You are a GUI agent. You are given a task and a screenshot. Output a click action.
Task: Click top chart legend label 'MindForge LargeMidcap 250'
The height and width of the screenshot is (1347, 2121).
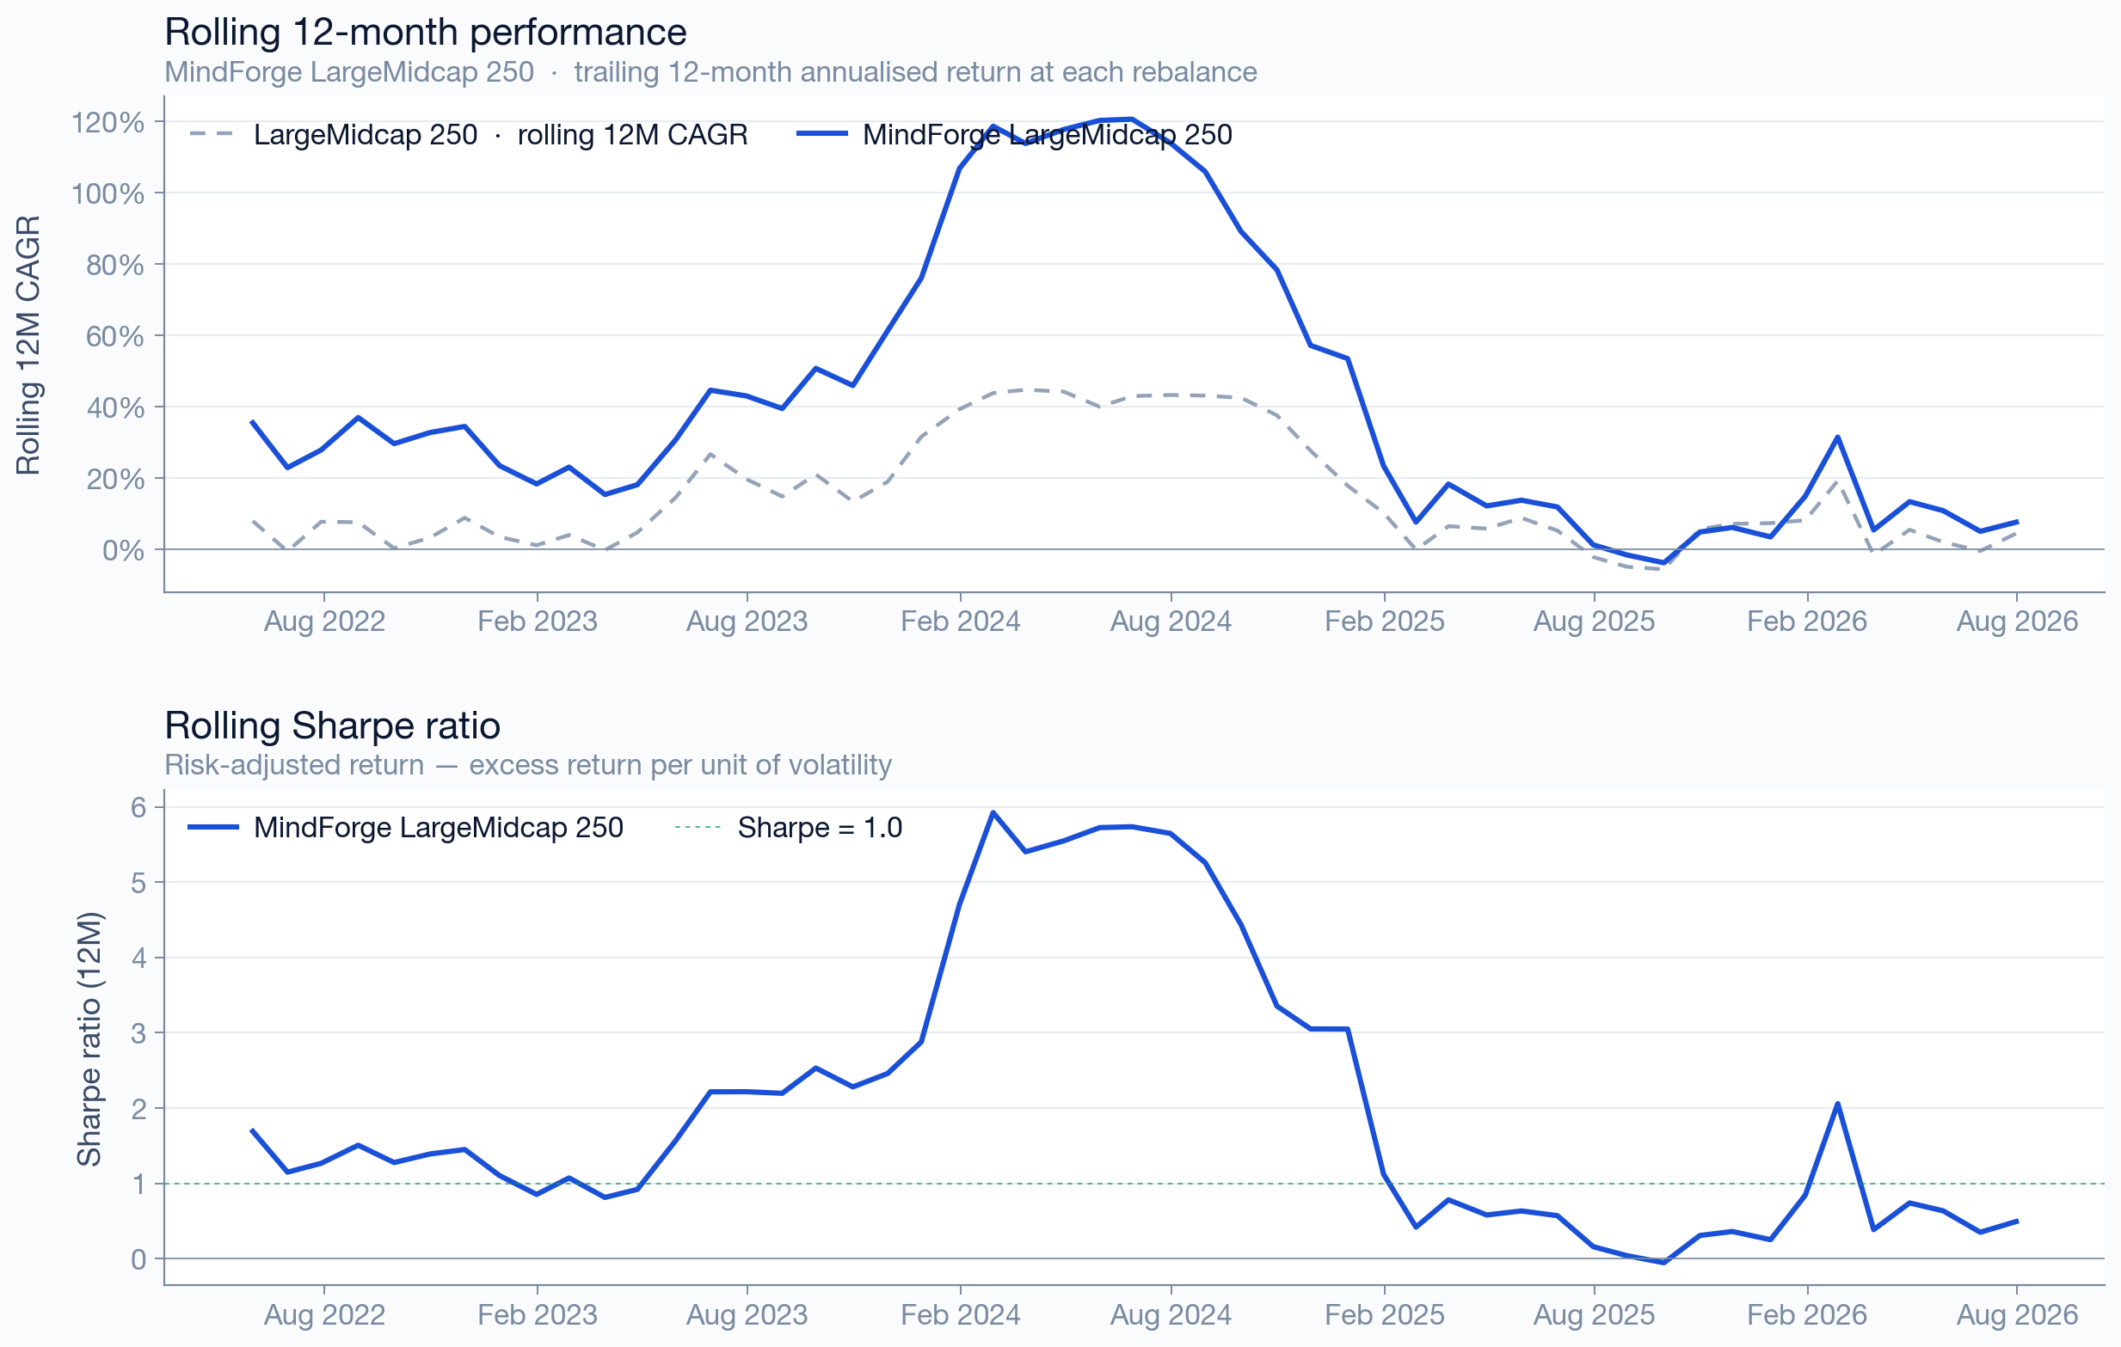coord(1048,135)
